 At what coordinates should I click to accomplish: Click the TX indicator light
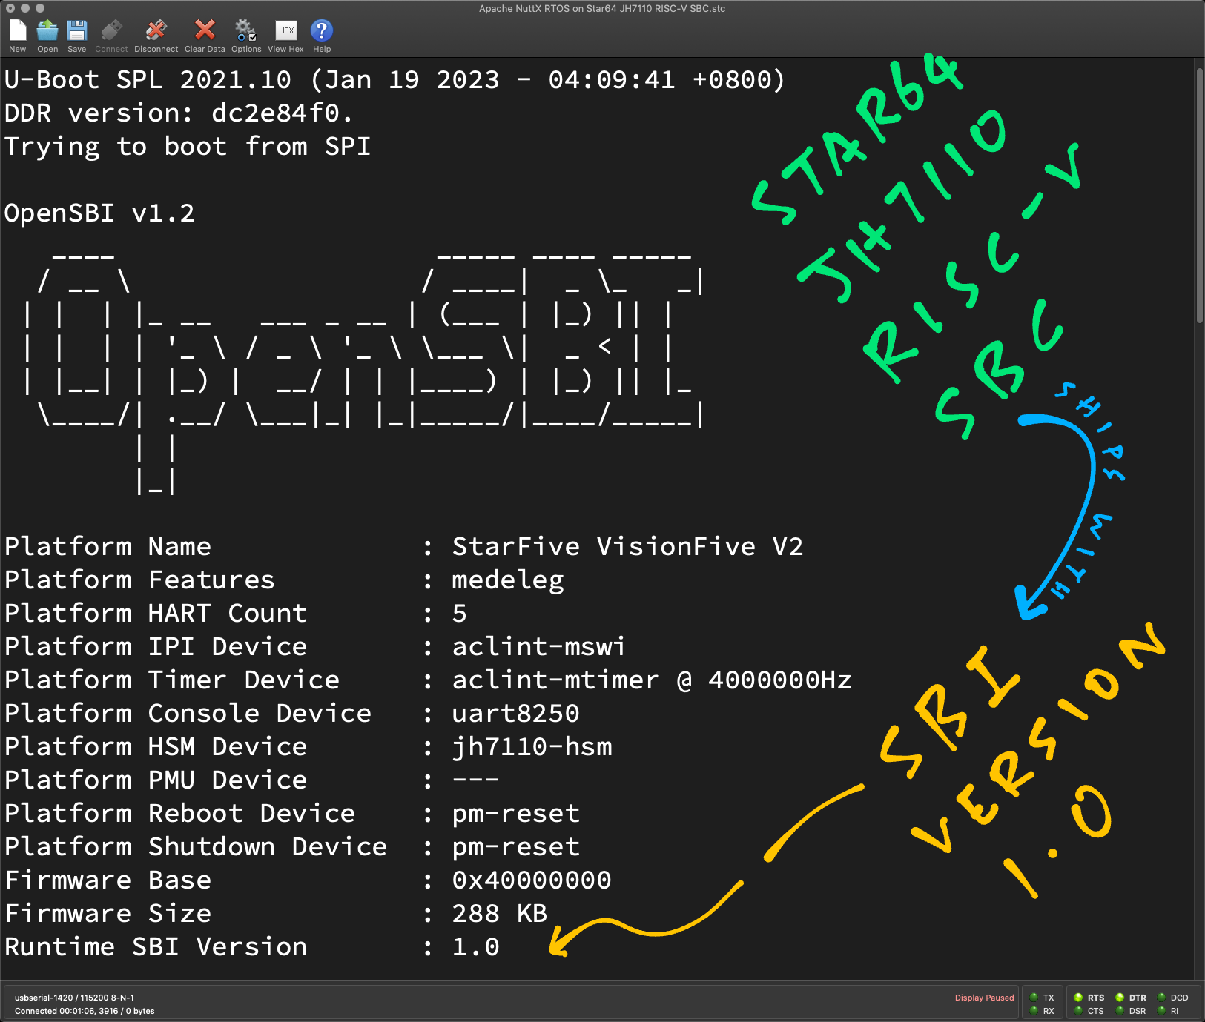point(1034,997)
